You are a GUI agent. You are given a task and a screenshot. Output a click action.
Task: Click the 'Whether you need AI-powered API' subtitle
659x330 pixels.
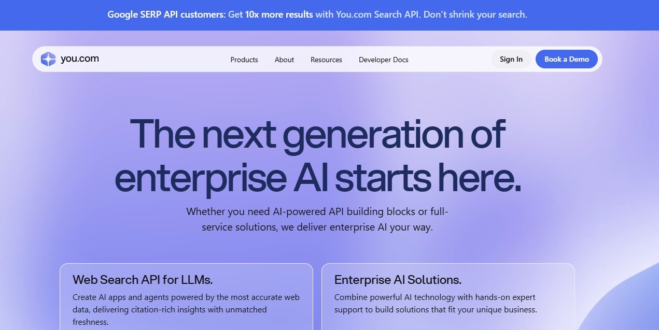coord(317,219)
